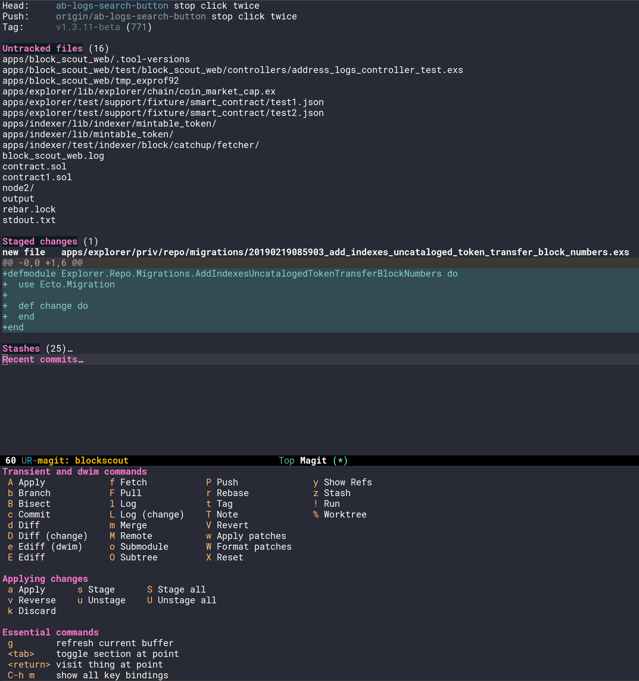Choose the Stage all command

(x=176, y=590)
